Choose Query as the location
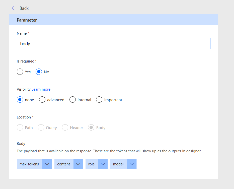234x189 pixels. pyautogui.click(x=41, y=128)
